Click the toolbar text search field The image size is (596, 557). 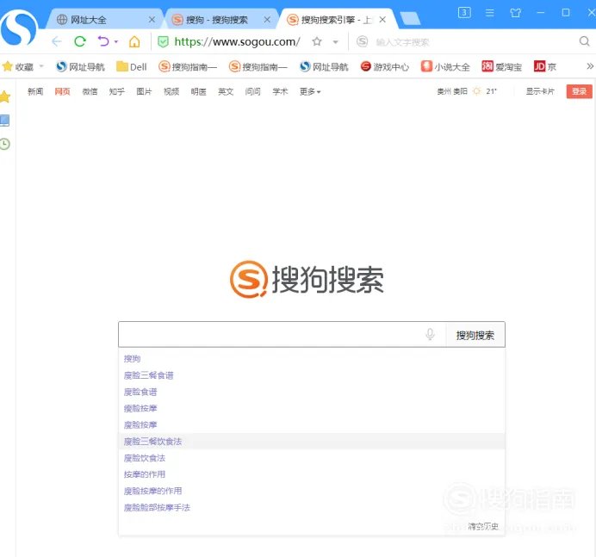pos(471,42)
